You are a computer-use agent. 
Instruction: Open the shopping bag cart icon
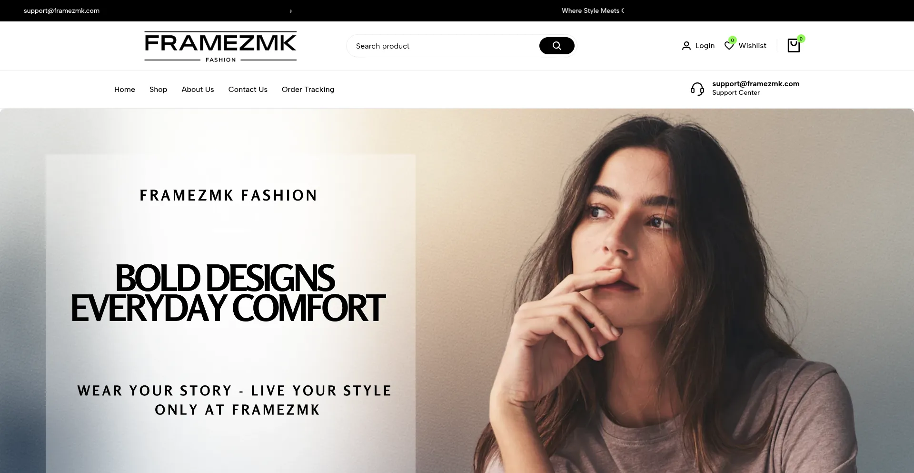point(794,46)
